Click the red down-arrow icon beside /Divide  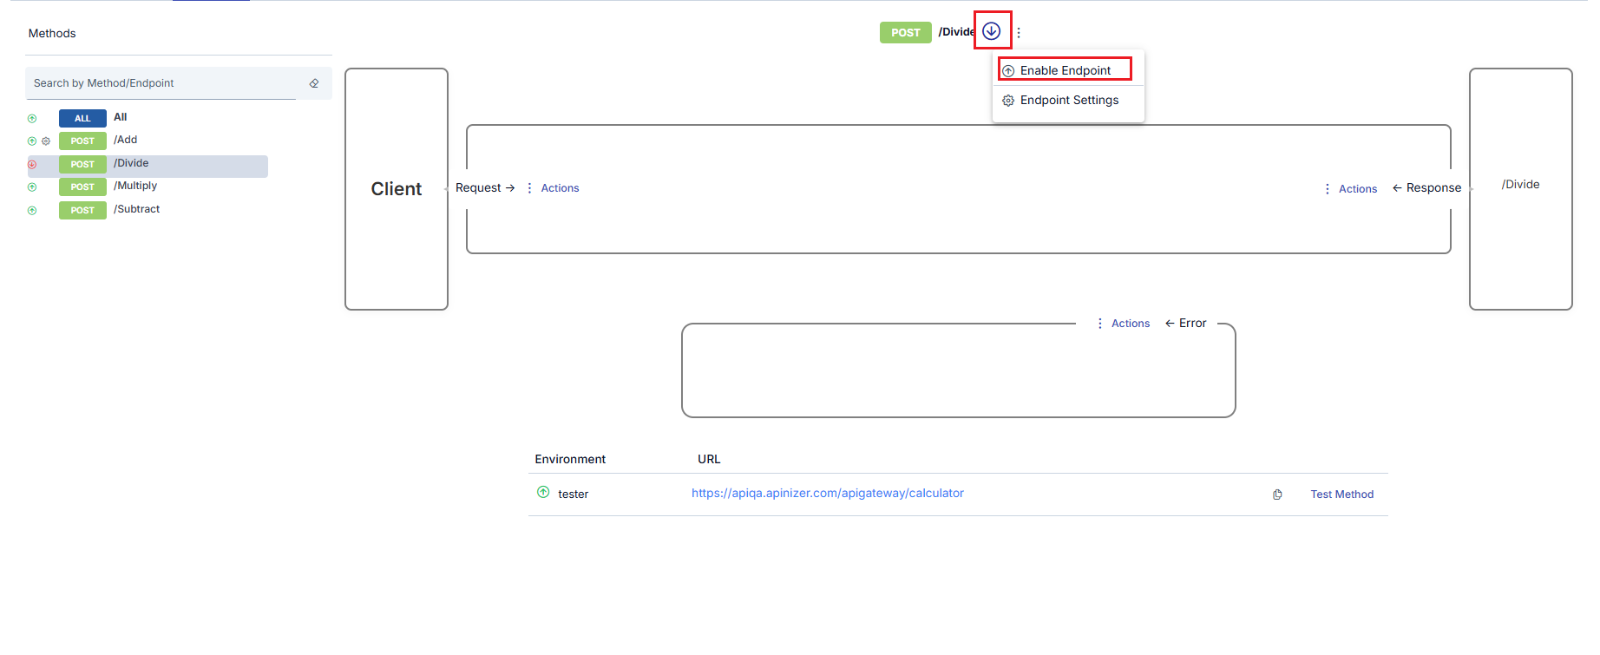coord(32,164)
